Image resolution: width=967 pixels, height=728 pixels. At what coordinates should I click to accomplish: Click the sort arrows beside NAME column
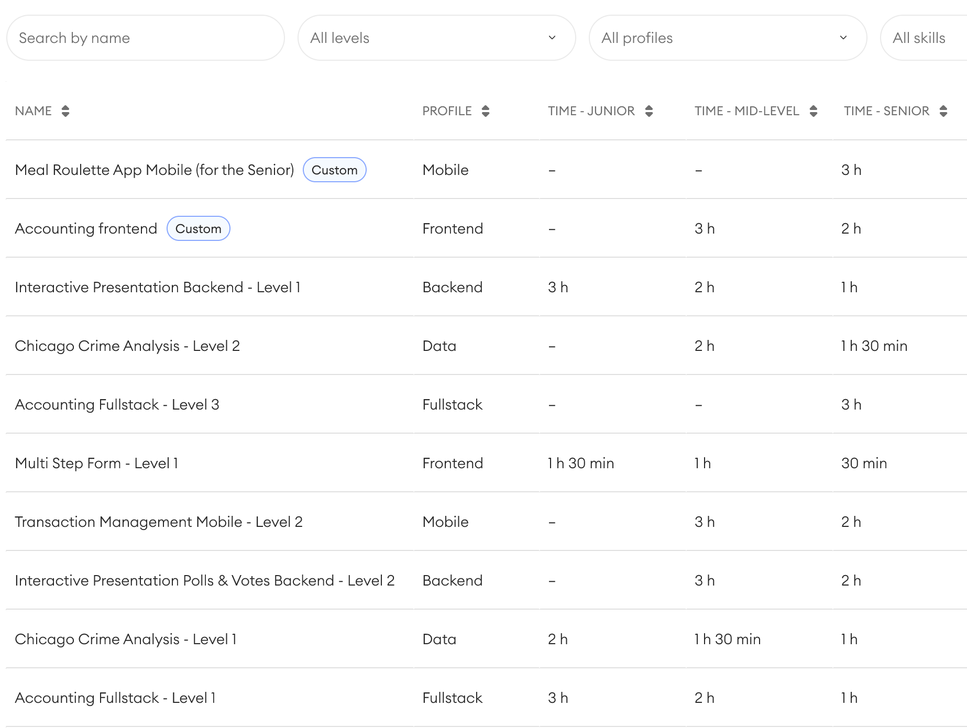[x=65, y=111]
